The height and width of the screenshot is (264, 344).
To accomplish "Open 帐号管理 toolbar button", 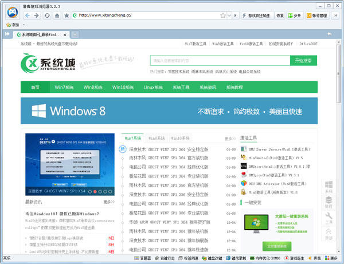I will (316, 15).
